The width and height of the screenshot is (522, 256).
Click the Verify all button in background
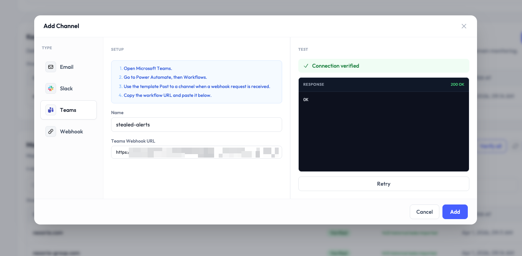click(x=492, y=146)
